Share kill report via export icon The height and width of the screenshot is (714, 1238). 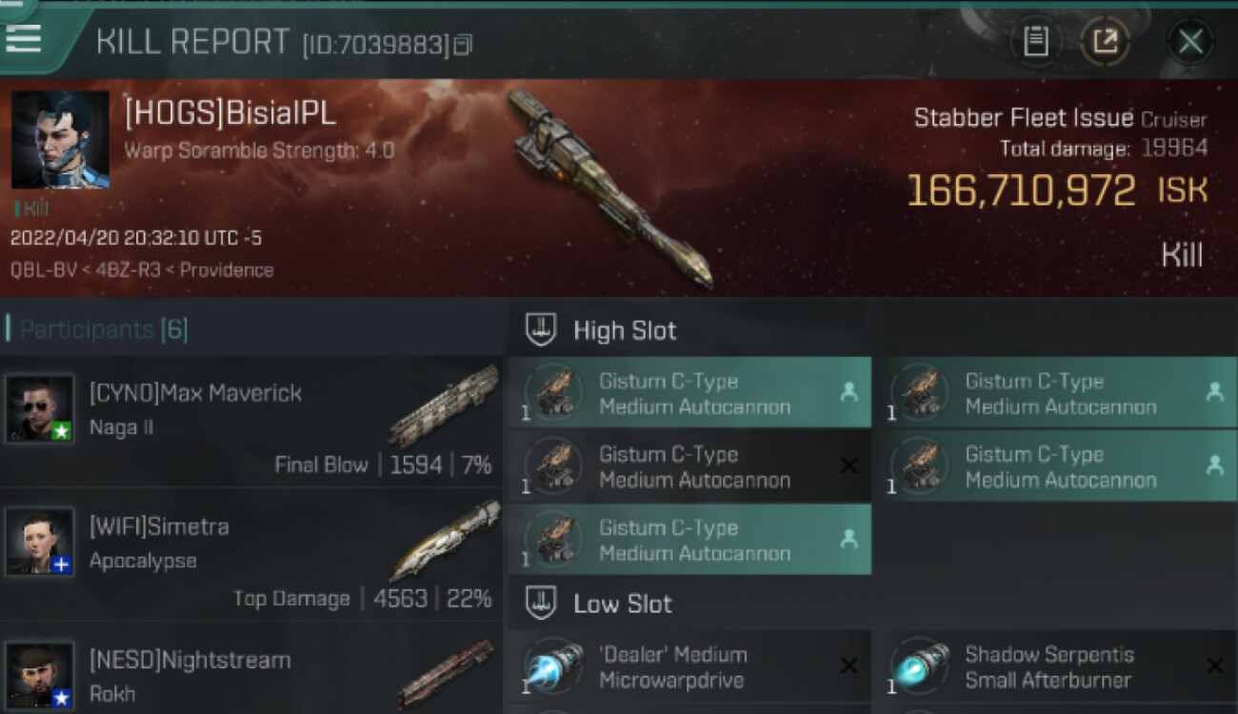point(1105,42)
